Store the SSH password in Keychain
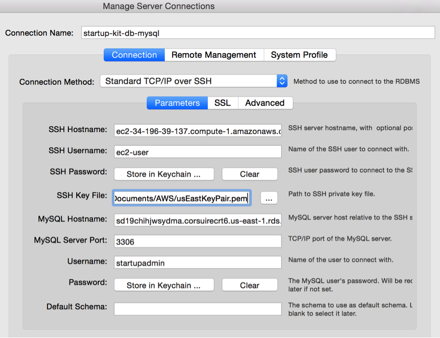The height and width of the screenshot is (338, 440). (x=164, y=174)
